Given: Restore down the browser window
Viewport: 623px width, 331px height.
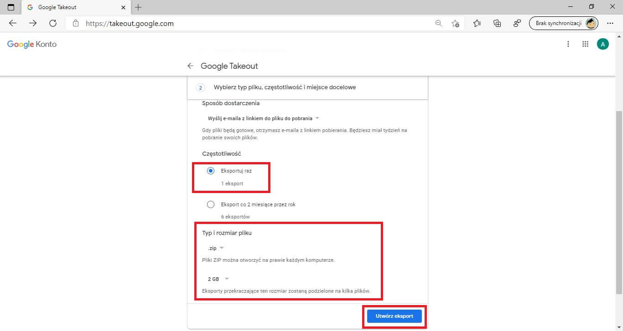Looking at the screenshot, I should click(x=592, y=6).
